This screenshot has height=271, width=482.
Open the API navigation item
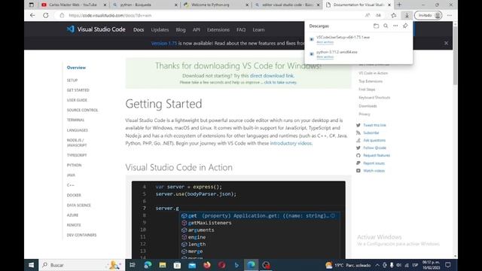(x=196, y=30)
